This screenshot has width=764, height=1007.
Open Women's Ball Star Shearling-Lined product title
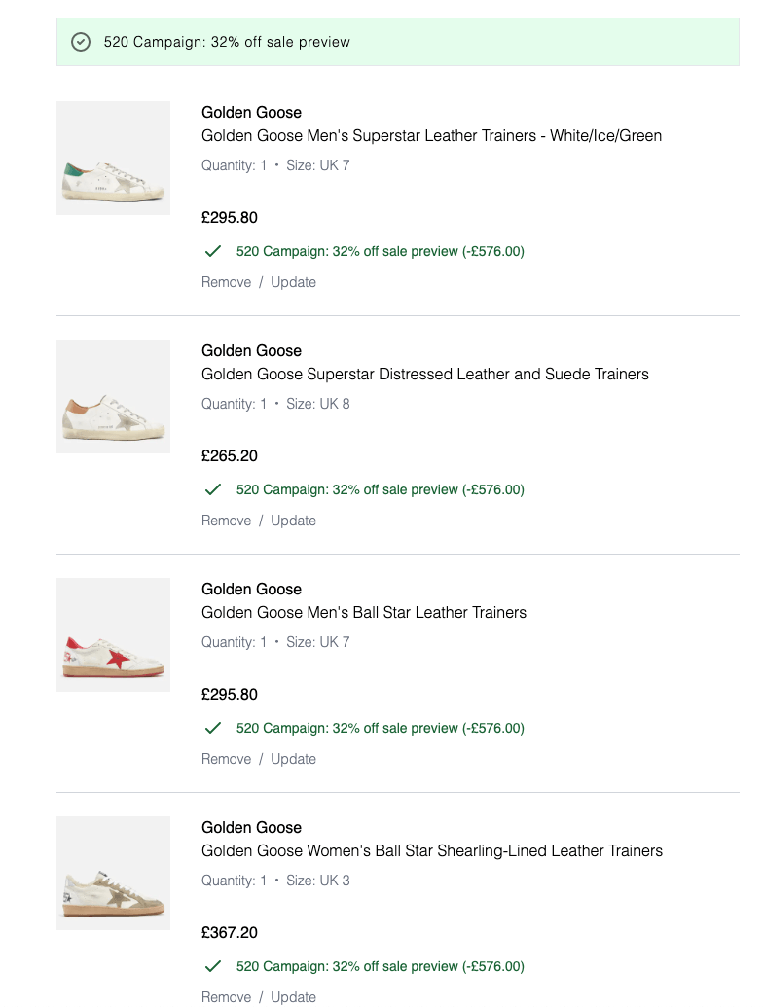[431, 851]
